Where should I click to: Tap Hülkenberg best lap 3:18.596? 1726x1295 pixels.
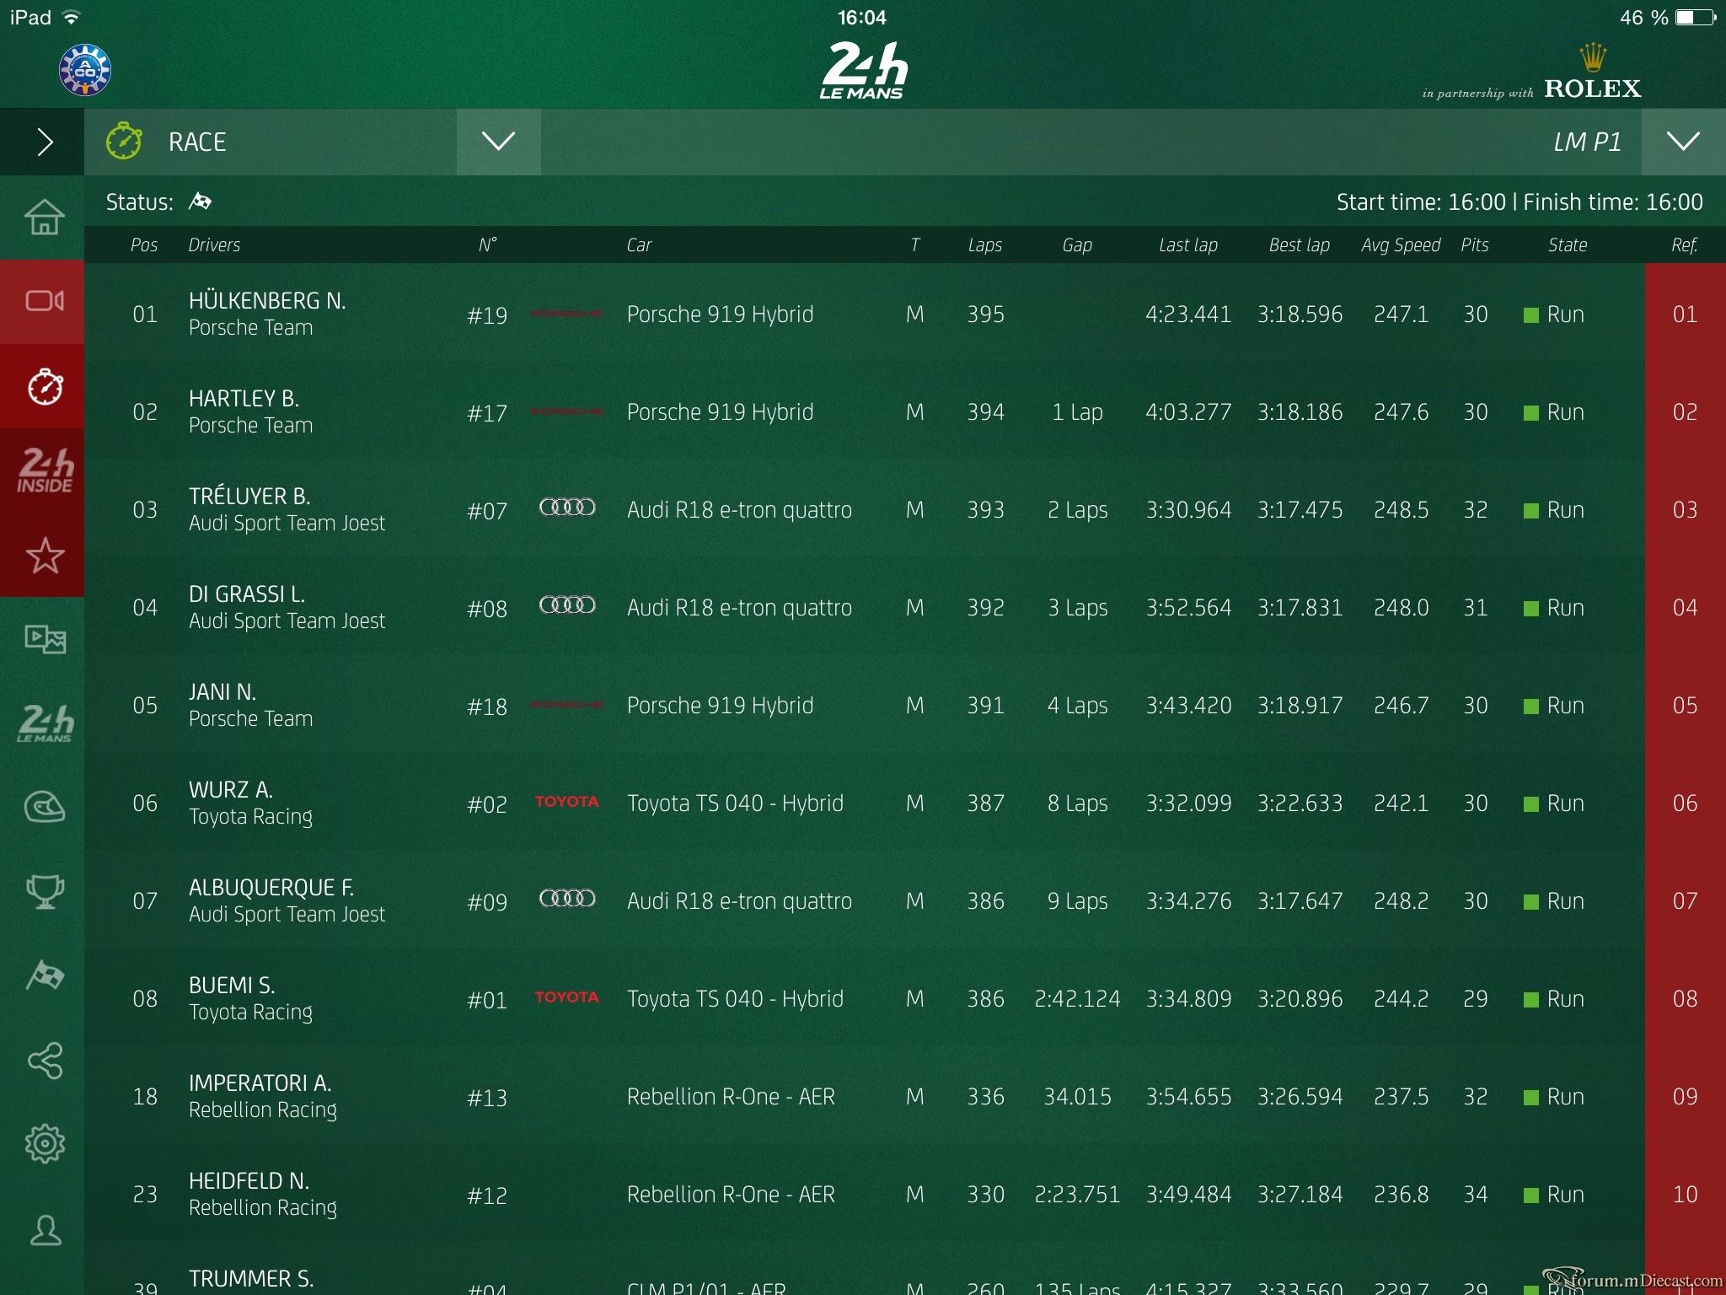1300,314
